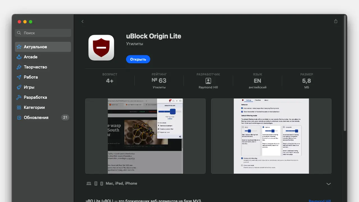Open the Категории section
Screen dimensions: 359x202
pyautogui.click(x=43, y=107)
